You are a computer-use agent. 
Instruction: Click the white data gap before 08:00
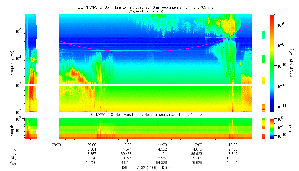(47, 63)
